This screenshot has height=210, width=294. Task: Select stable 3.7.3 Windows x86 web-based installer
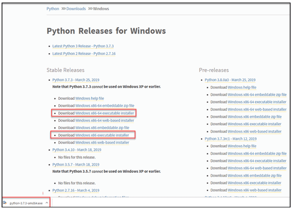[102, 142]
